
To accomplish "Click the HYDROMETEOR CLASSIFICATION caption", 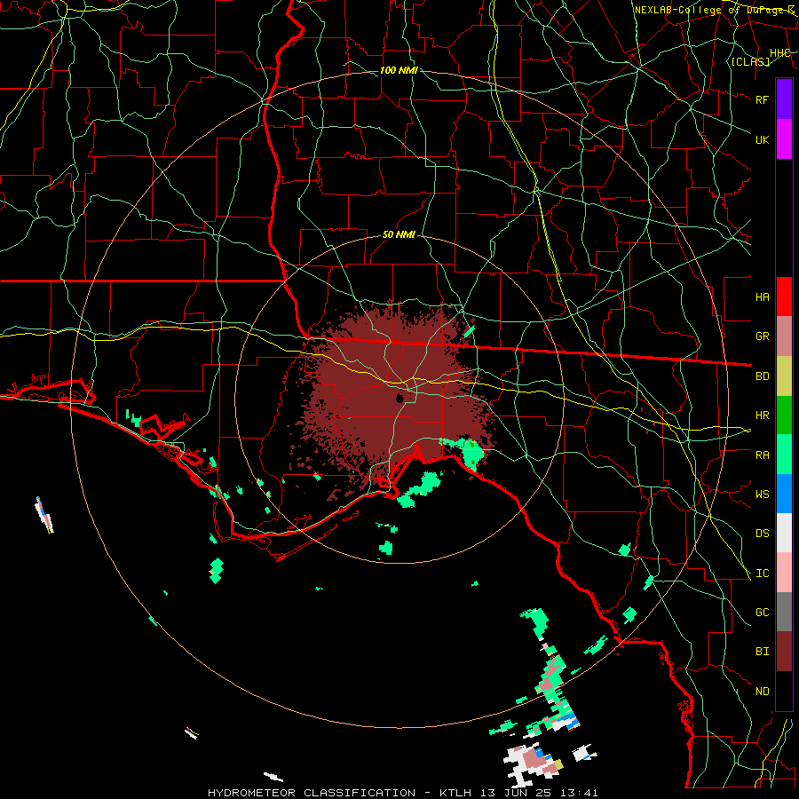I will click(x=312, y=793).
